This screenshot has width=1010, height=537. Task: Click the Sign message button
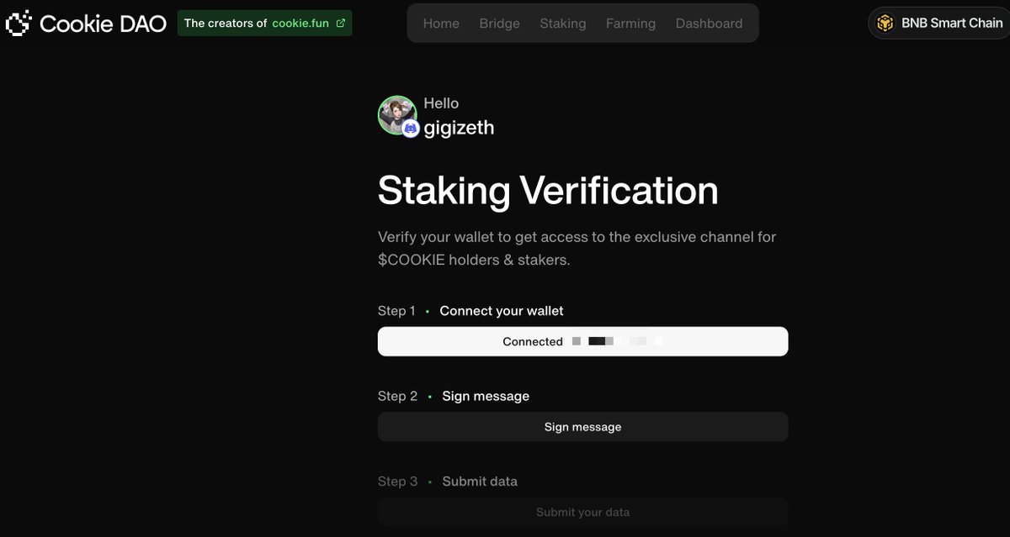click(x=582, y=427)
